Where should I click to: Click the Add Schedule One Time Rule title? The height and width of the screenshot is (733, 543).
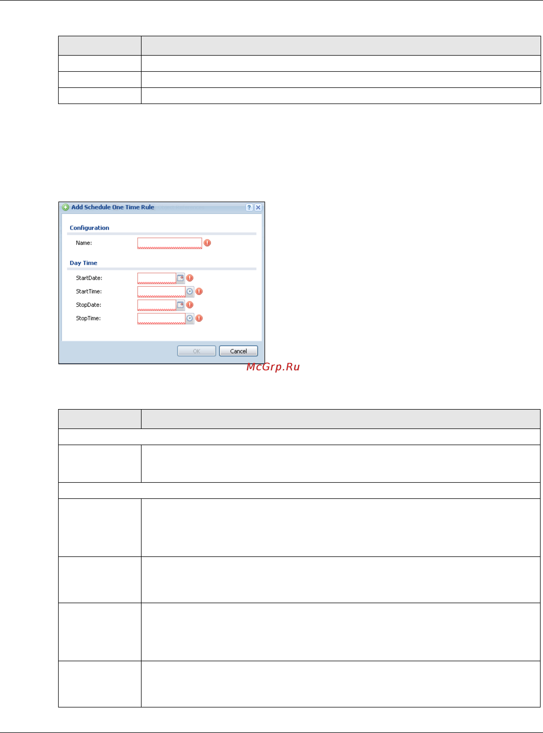pos(113,207)
